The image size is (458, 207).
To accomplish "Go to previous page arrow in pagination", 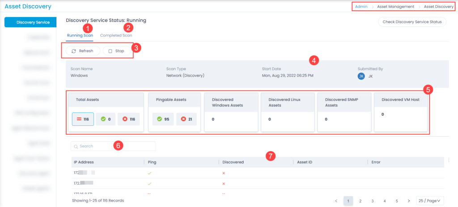I will pos(336,201).
